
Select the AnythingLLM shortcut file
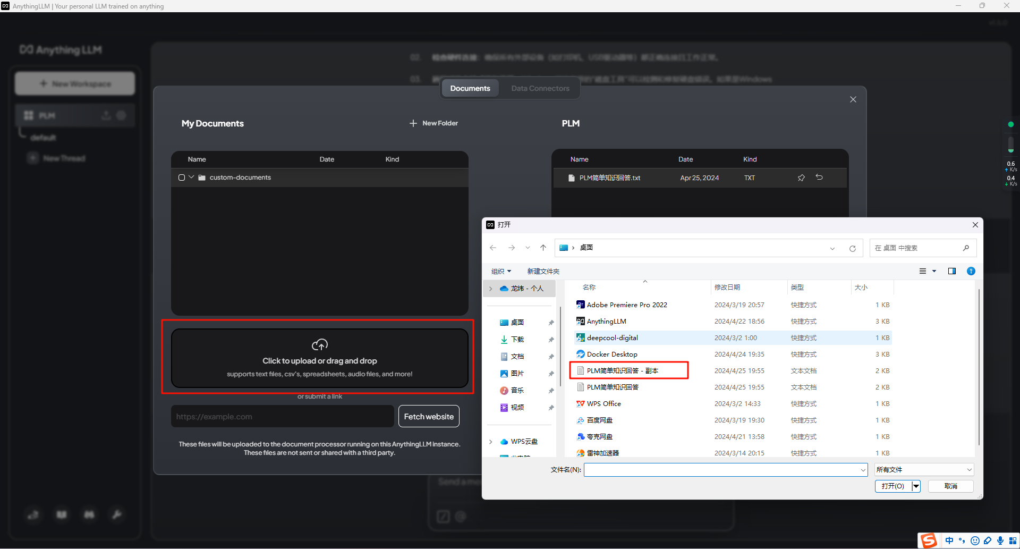pos(733,322)
